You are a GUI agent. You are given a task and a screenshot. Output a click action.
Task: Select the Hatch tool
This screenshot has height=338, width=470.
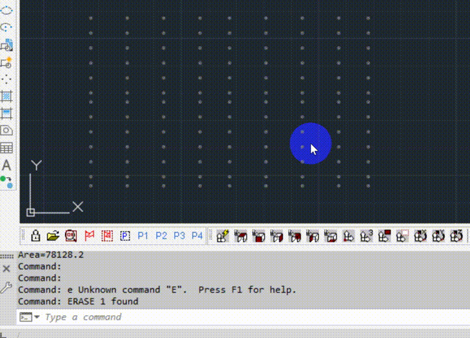point(7,96)
